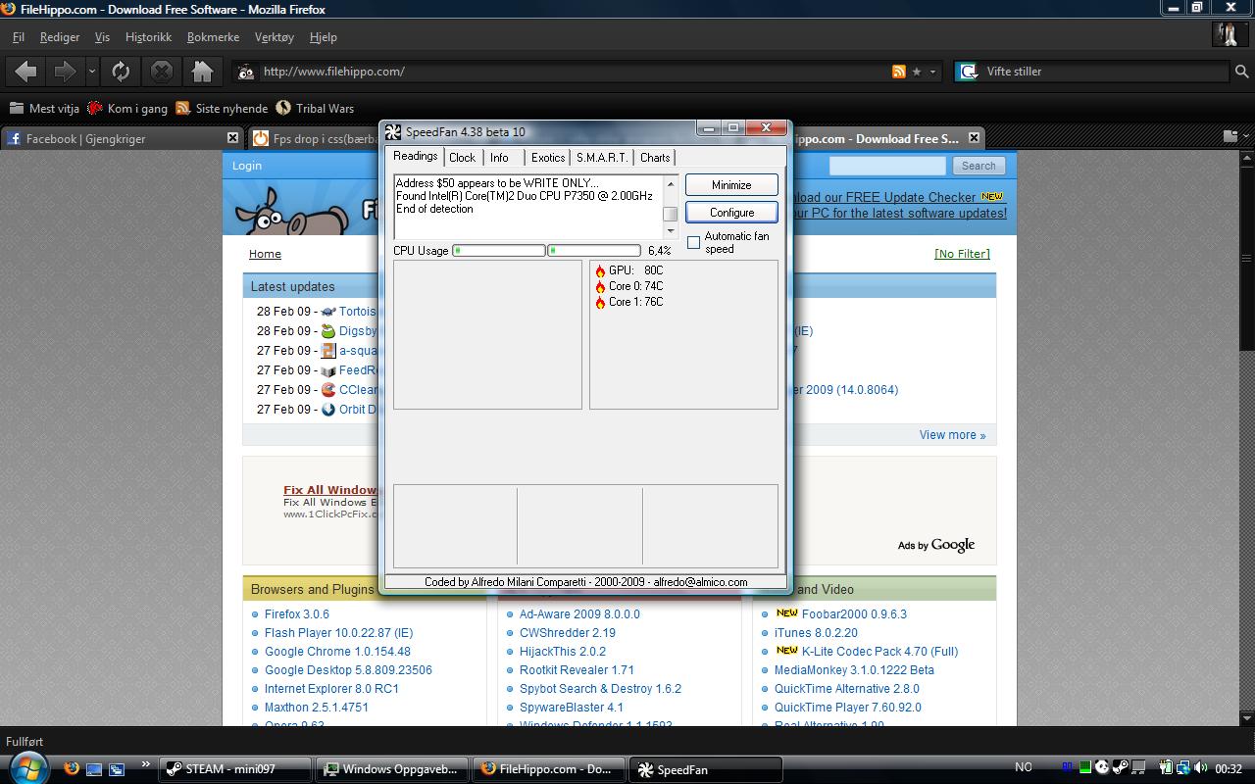Screen dimensions: 1255x784
Task: Open search engine selector dropdown
Action: [969, 72]
